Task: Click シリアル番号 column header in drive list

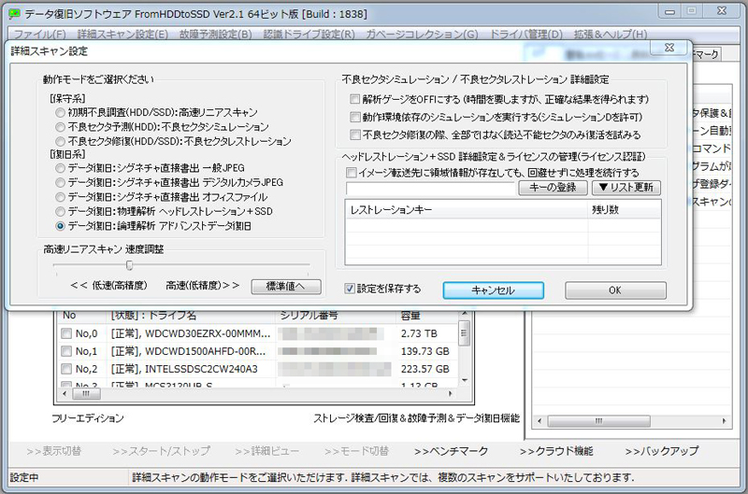Action: pyautogui.click(x=336, y=316)
